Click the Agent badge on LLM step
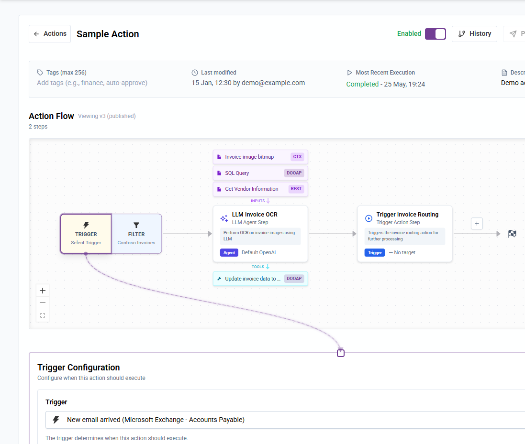525x444 pixels. (x=229, y=253)
